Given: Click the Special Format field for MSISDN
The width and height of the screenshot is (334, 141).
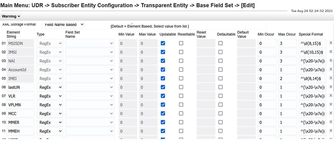Looking at the screenshot, I should (x=312, y=43).
